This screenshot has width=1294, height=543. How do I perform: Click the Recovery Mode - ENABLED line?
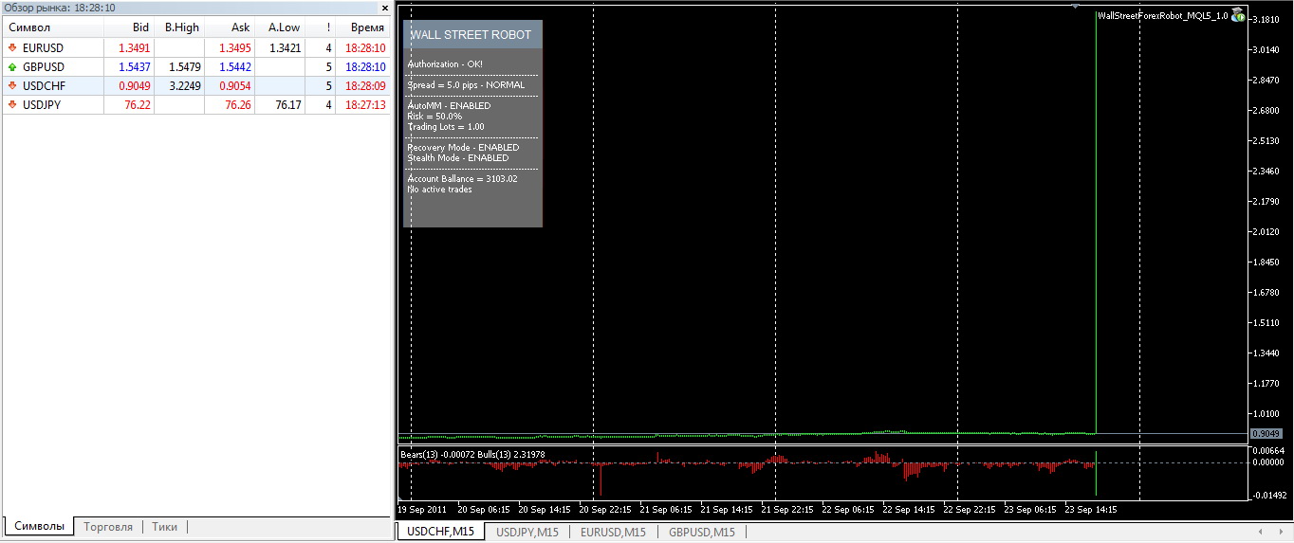point(463,148)
